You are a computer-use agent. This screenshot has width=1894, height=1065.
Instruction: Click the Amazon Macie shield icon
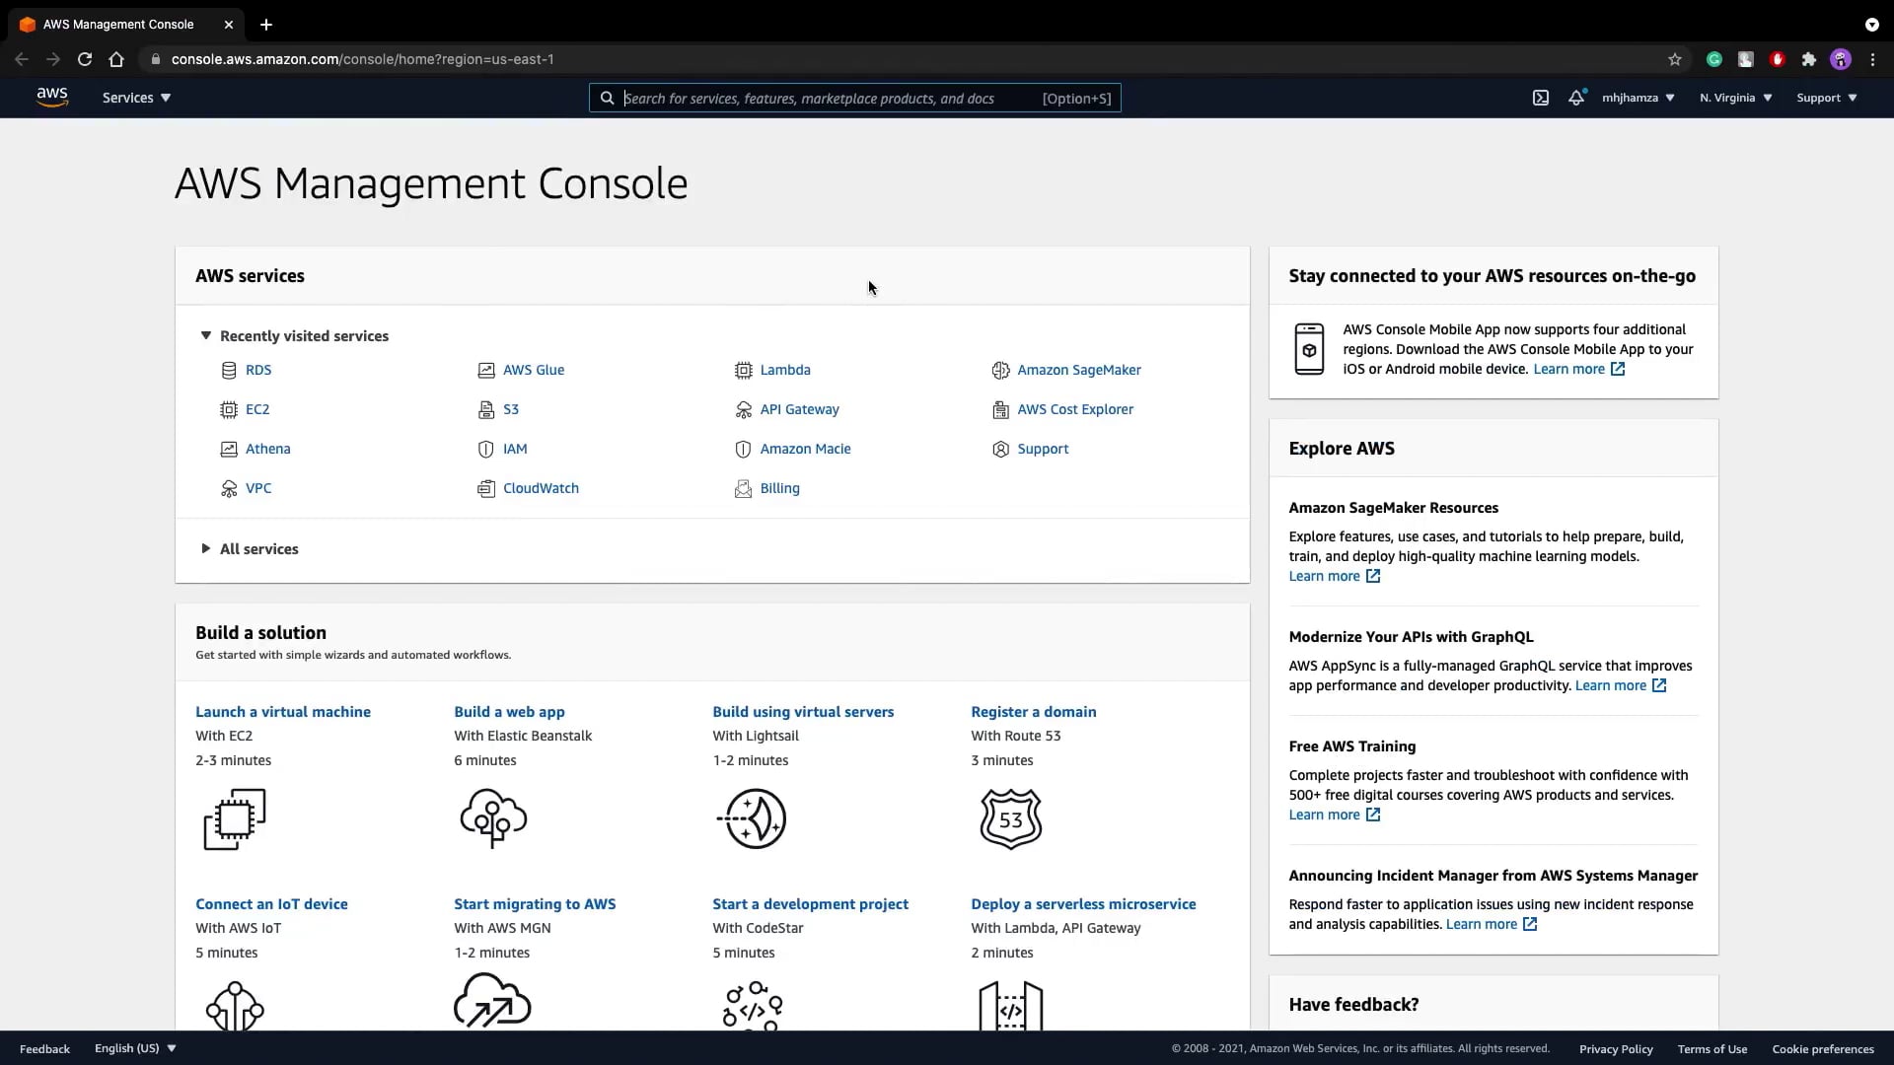[744, 450]
